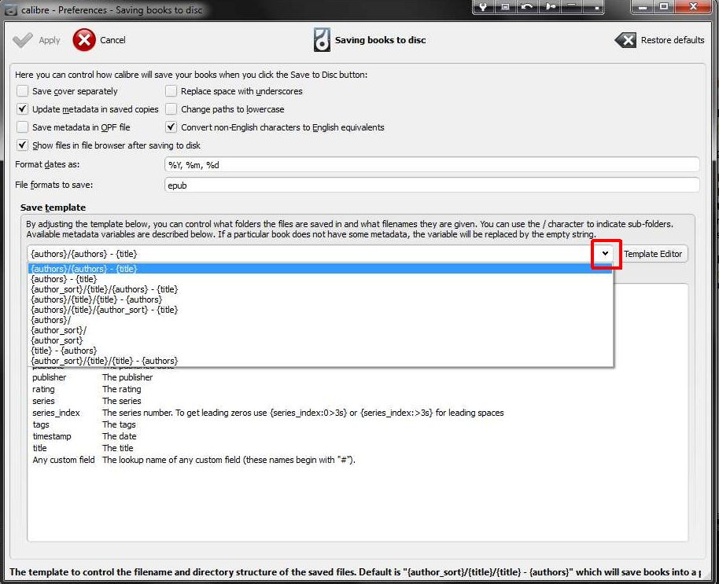
Task: Click 'Any custom field' entry
Action: [x=64, y=460]
